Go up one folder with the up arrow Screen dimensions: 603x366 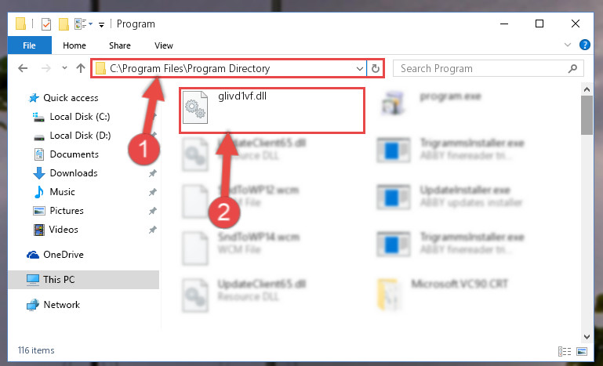point(81,68)
